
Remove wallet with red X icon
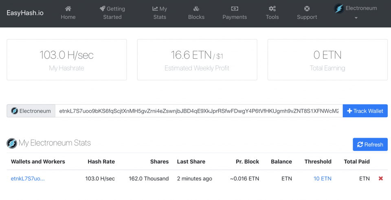point(381,178)
